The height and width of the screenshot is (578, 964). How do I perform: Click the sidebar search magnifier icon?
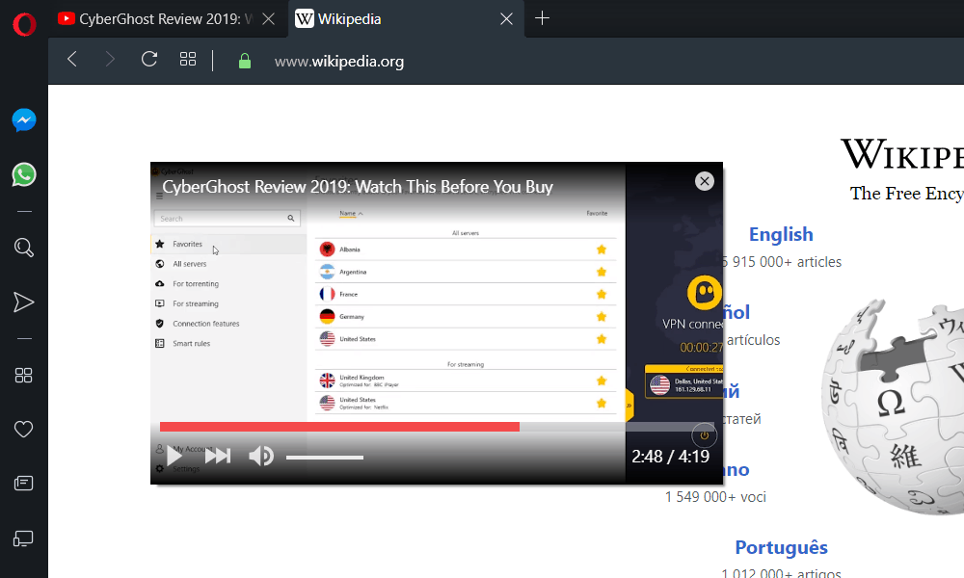pyautogui.click(x=24, y=248)
